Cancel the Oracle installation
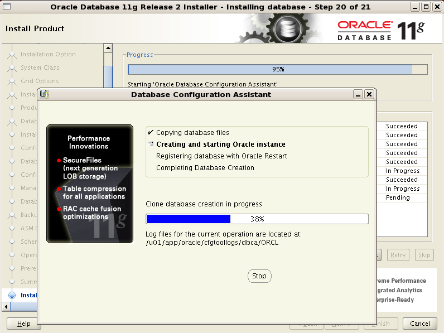Viewport: 444px width, 333px height. 420,324
